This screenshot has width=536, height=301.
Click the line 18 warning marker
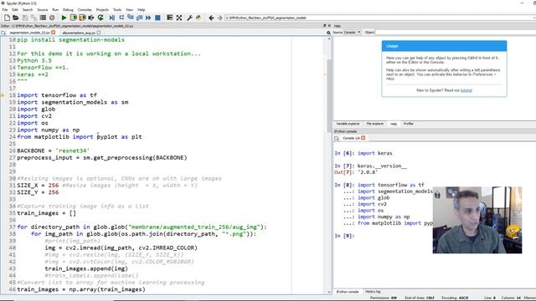3,95
